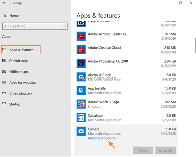Click the Offline maps map icon
This screenshot has width=196, height=157.
(4, 72)
